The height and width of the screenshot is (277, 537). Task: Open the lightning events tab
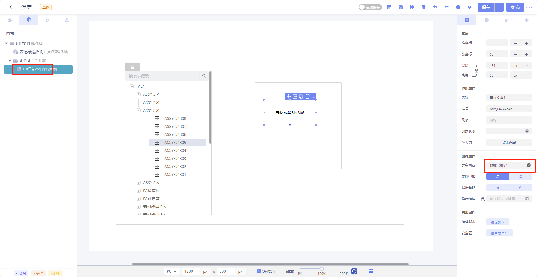[526, 20]
